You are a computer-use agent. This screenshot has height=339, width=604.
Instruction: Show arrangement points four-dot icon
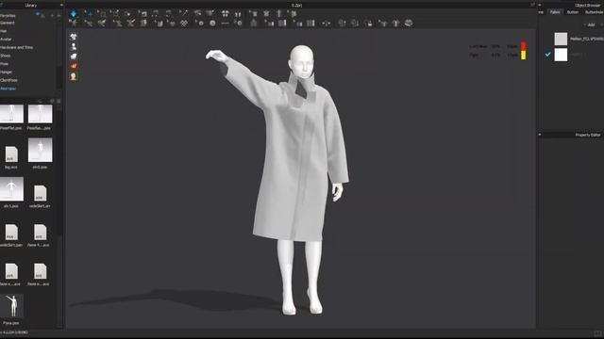pyautogui.click(x=225, y=14)
